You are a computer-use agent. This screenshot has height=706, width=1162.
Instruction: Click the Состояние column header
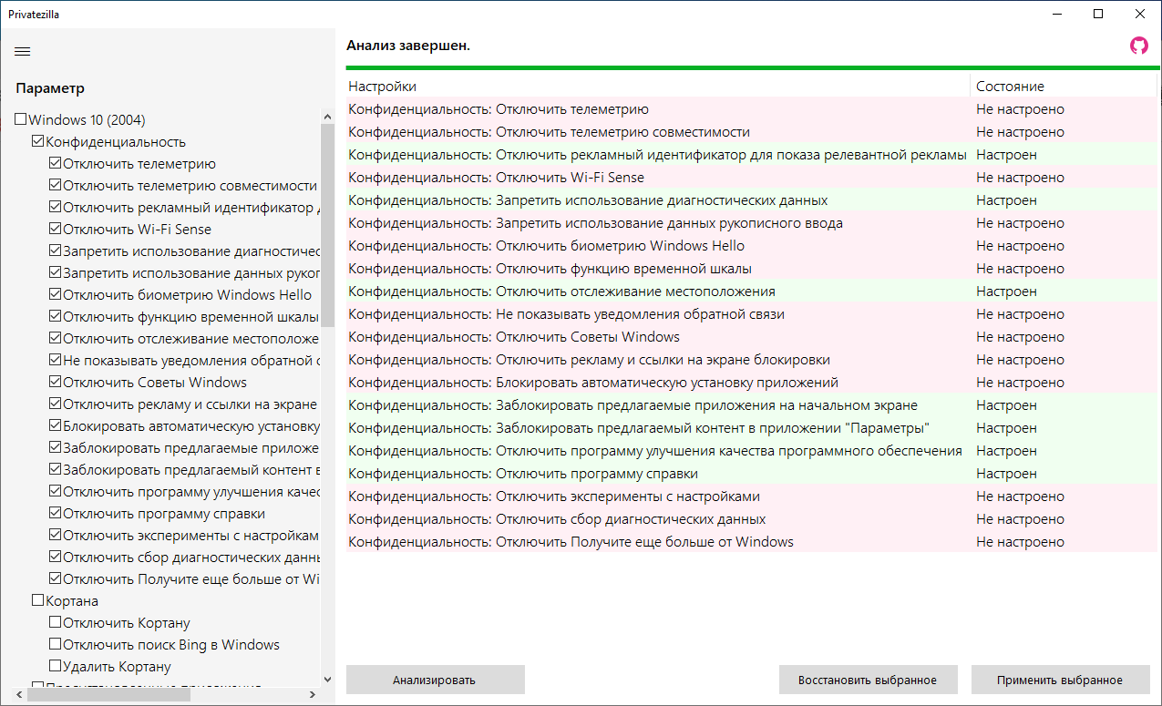1010,87
